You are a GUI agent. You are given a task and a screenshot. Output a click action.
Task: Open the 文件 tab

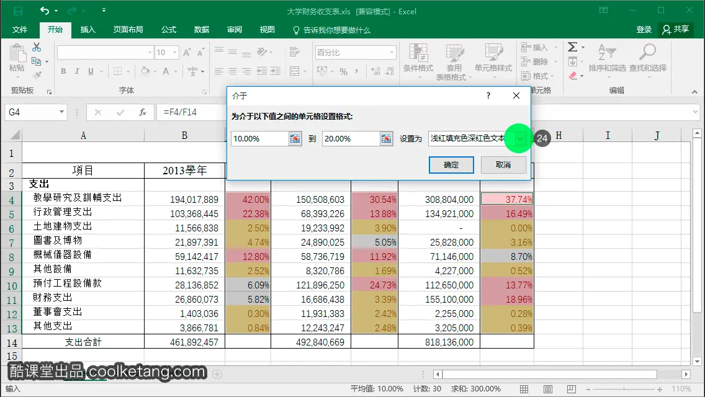pos(20,30)
